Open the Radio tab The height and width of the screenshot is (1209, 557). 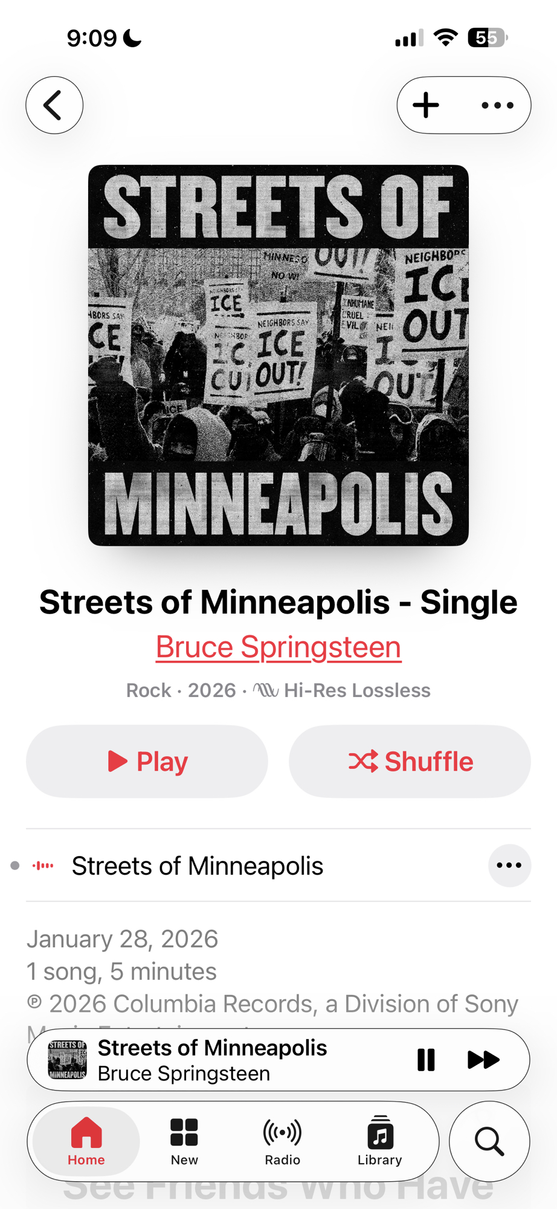coord(282,1141)
